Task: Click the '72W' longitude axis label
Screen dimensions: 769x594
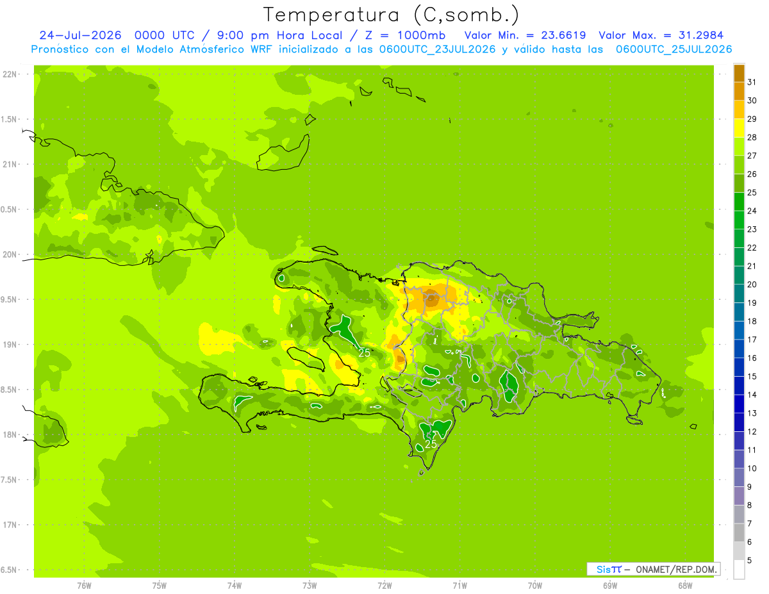Action: (x=384, y=586)
